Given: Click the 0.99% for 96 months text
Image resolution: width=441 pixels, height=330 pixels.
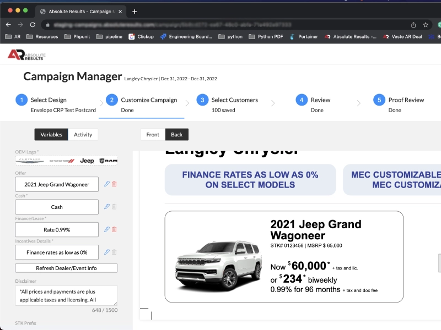Looking at the screenshot, I should (305, 290).
